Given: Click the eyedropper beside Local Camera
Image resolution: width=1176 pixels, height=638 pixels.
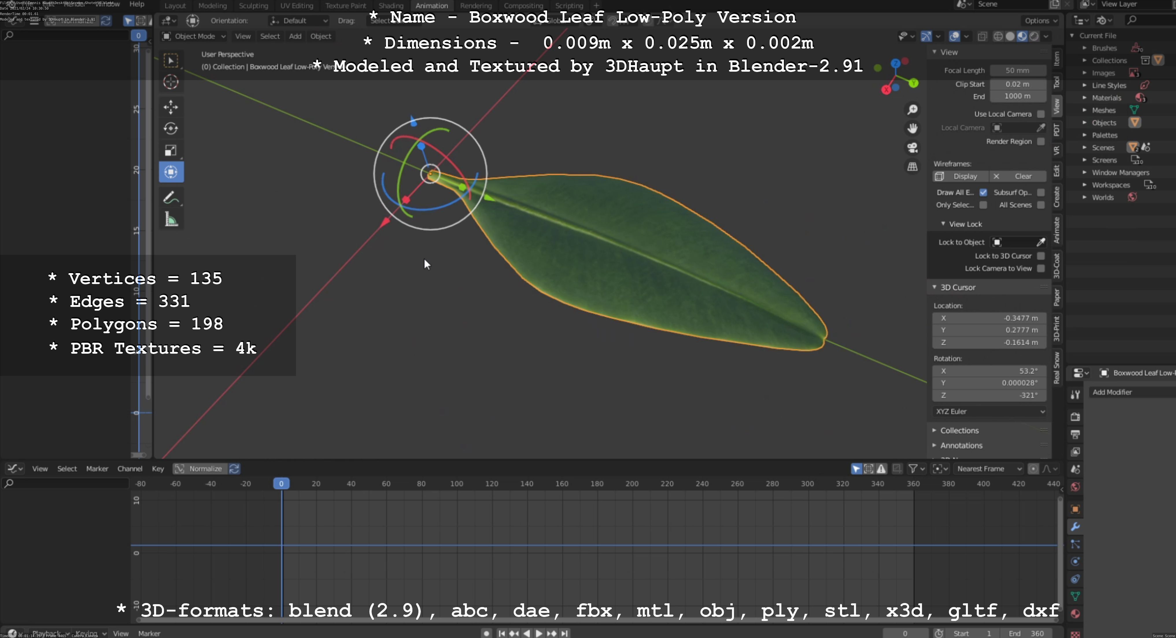Looking at the screenshot, I should [x=1041, y=128].
